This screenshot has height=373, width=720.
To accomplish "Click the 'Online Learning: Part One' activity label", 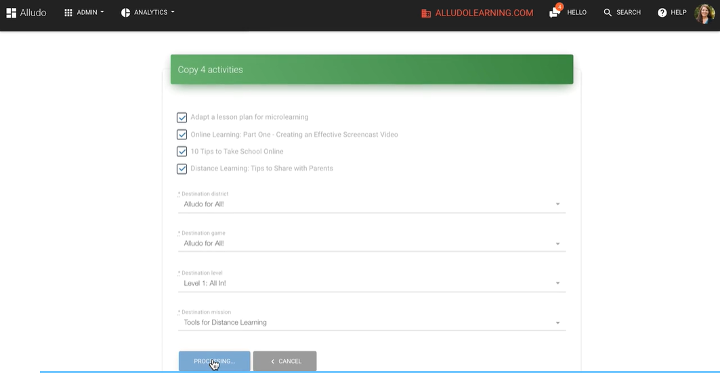I will pyautogui.click(x=295, y=135).
